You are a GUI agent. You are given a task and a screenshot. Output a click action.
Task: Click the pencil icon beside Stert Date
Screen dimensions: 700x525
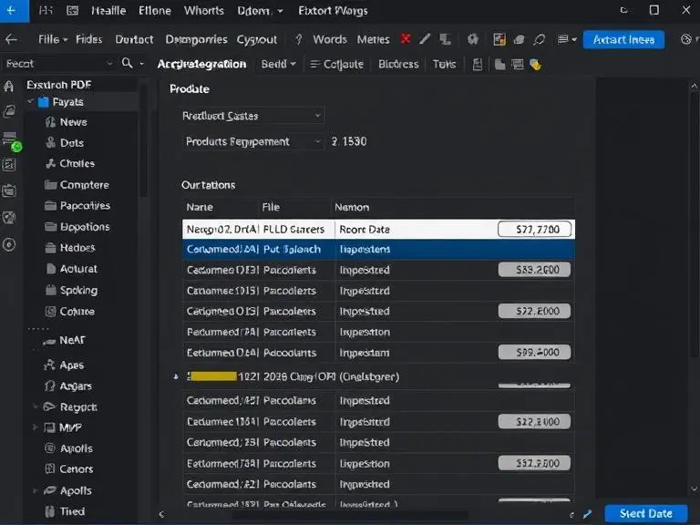pyautogui.click(x=588, y=514)
